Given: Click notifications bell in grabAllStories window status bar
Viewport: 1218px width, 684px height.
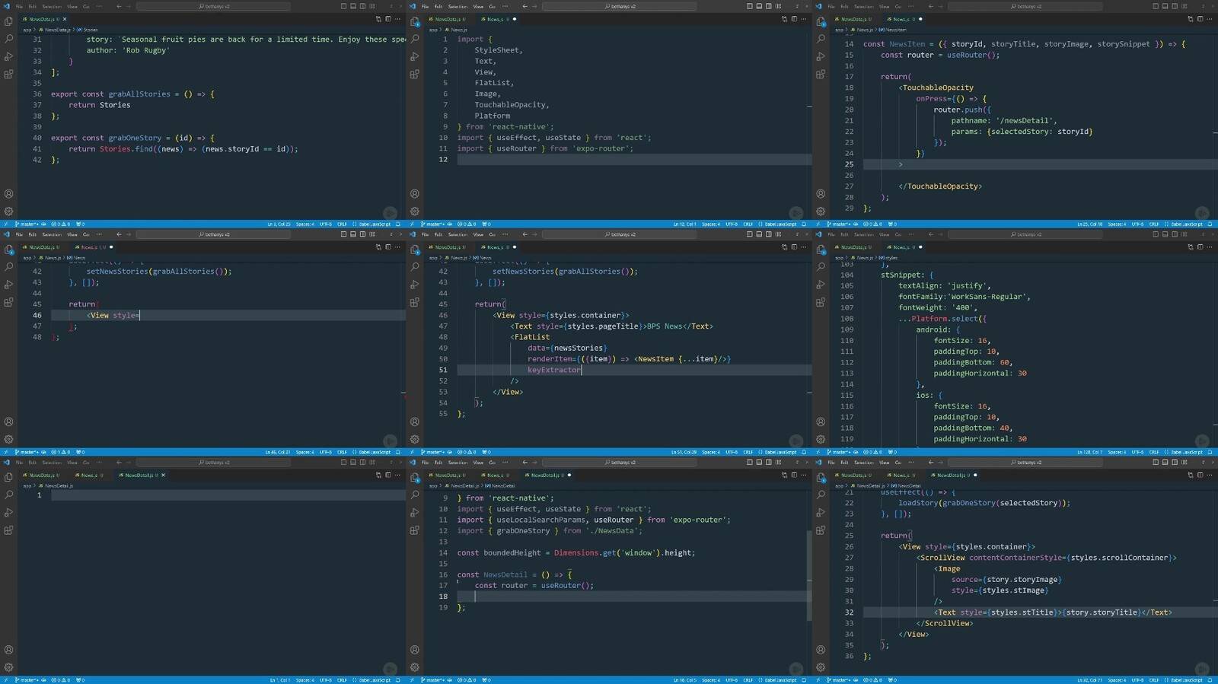Looking at the screenshot, I should coord(398,224).
